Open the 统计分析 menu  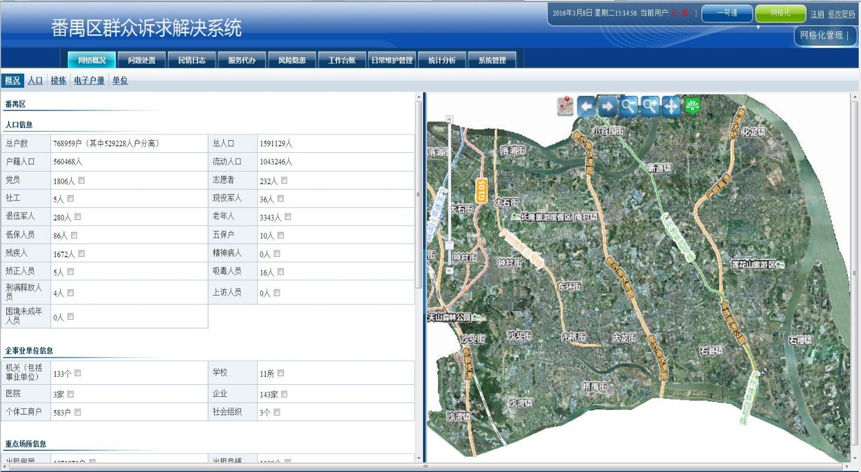[x=442, y=60]
